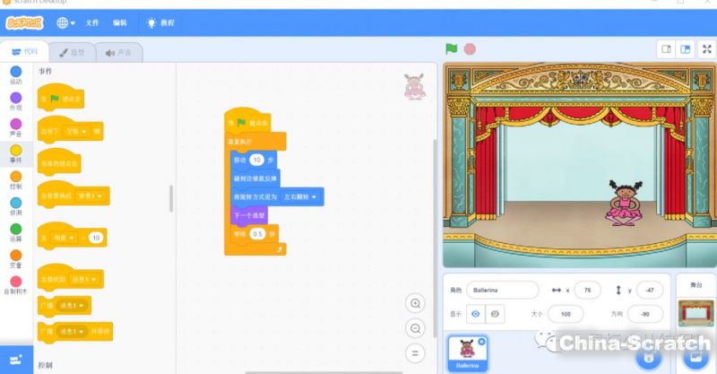717x374 pixels.
Task: Switch to the small stage layout
Action: (x=666, y=49)
